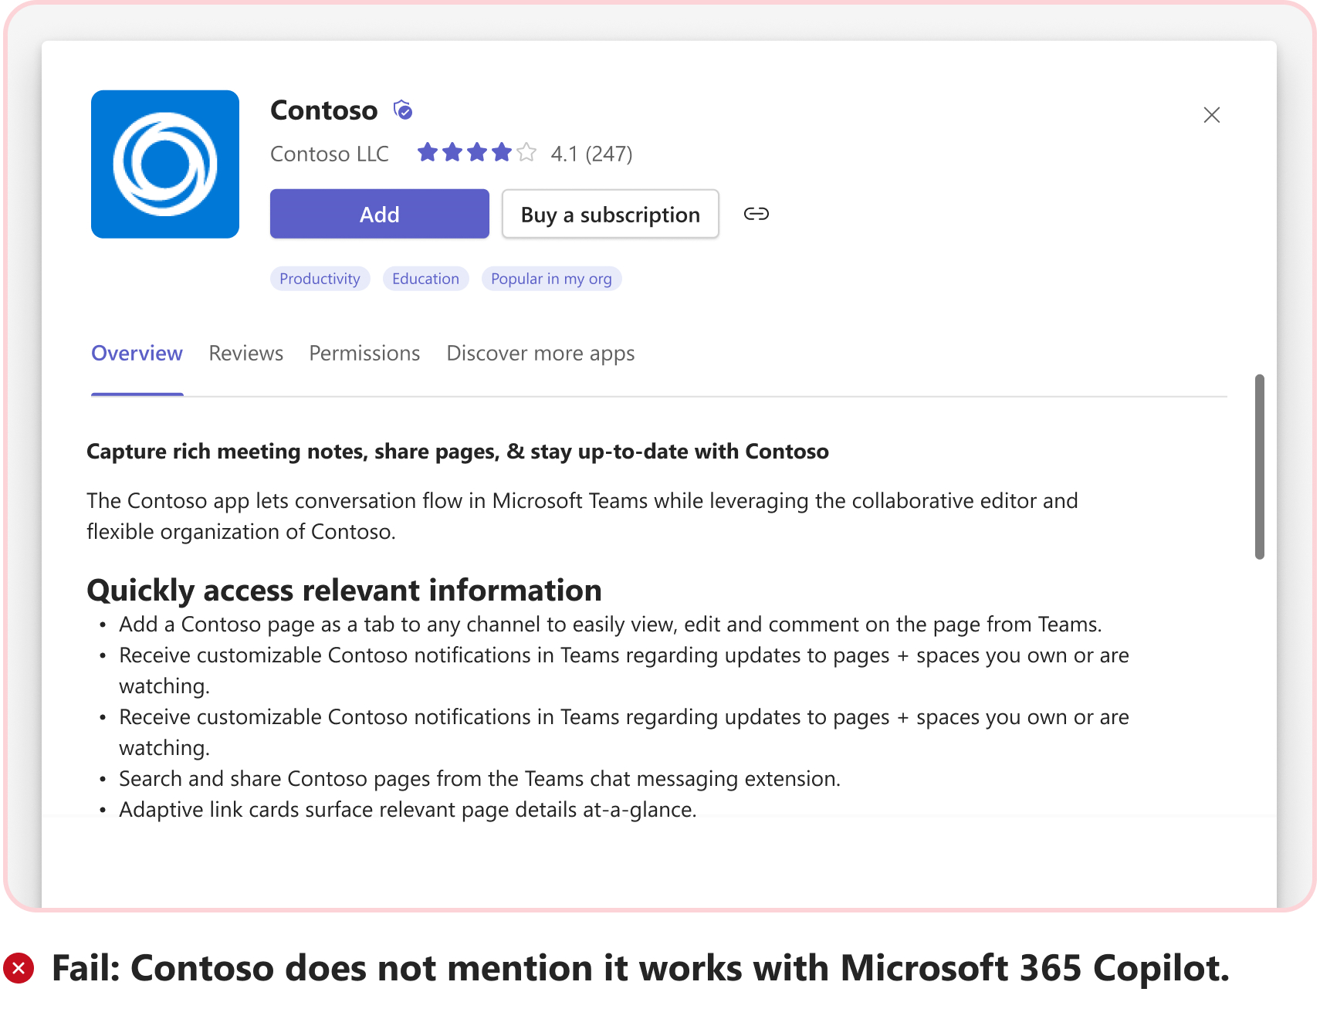Click the rating count showing 4.1 (247)
The height and width of the screenshot is (1036, 1320).
coord(591,153)
